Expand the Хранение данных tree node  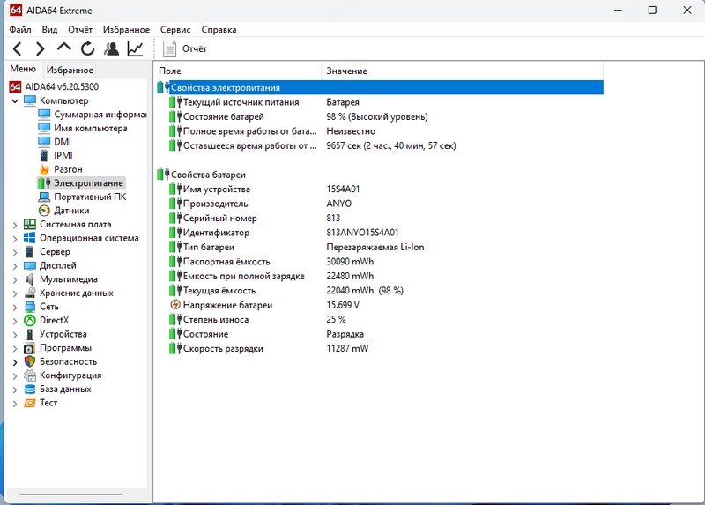click(15, 293)
